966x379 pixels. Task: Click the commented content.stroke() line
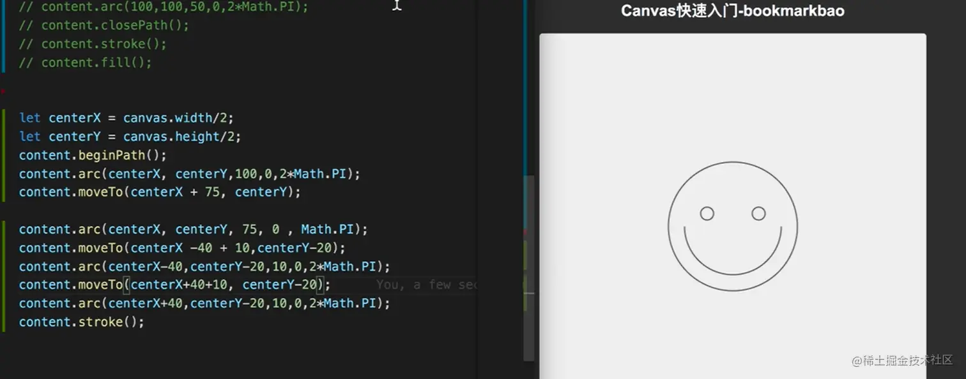(x=93, y=44)
